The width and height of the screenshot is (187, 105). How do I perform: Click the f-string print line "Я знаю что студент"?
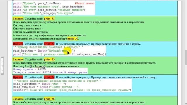tap(72, 90)
